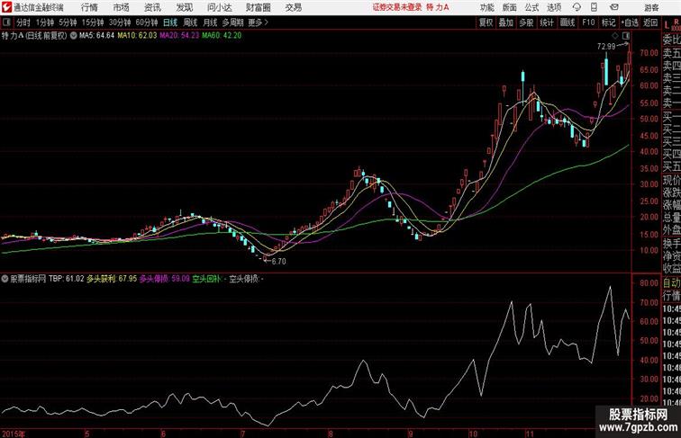The height and width of the screenshot is (438, 681).
Task: Click the diamond icon above the chart
Action: pyautogui.click(x=615, y=36)
